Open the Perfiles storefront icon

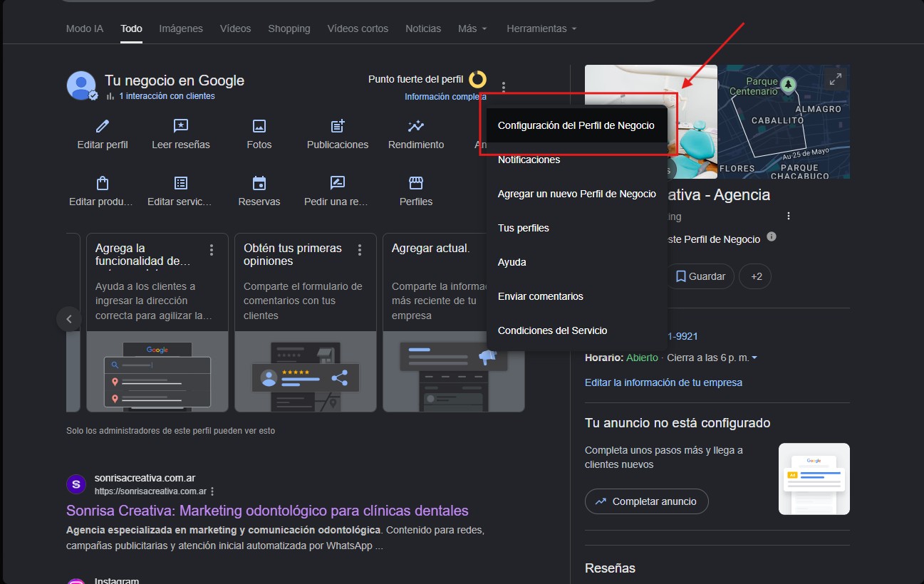(x=416, y=183)
